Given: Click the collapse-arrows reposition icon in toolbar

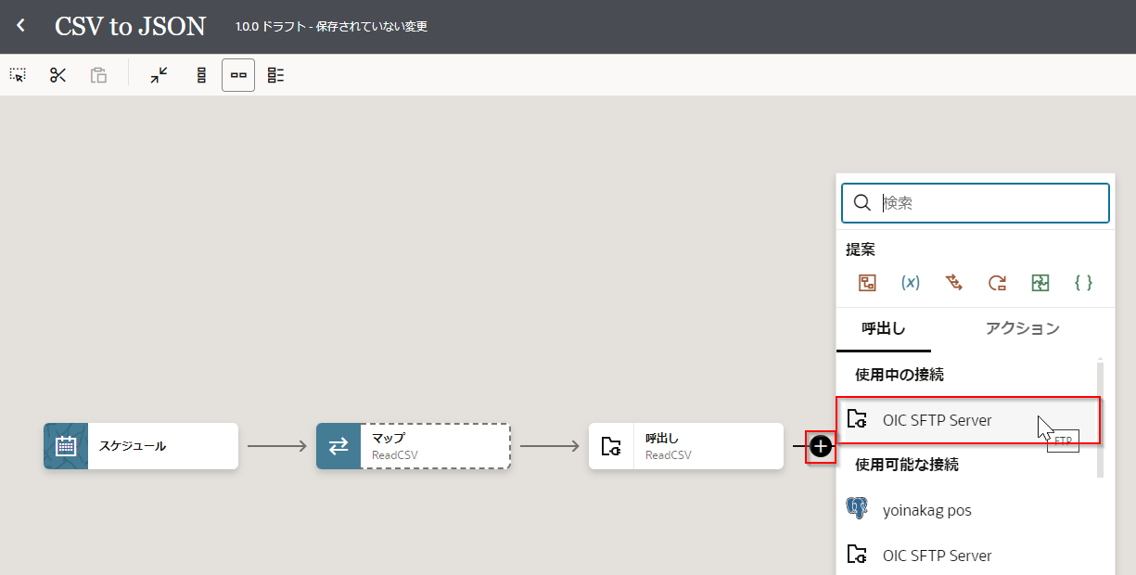Looking at the screenshot, I should click(160, 75).
